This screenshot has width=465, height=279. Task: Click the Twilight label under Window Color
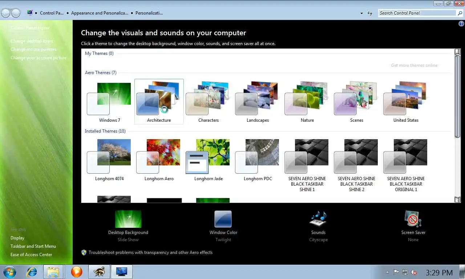[223, 240]
